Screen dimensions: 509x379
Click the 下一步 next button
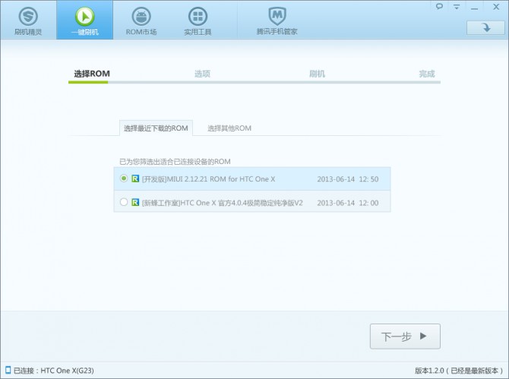point(405,336)
